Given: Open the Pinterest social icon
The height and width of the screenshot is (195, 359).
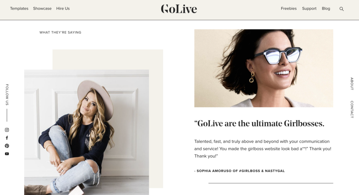Looking at the screenshot, I should (7, 146).
